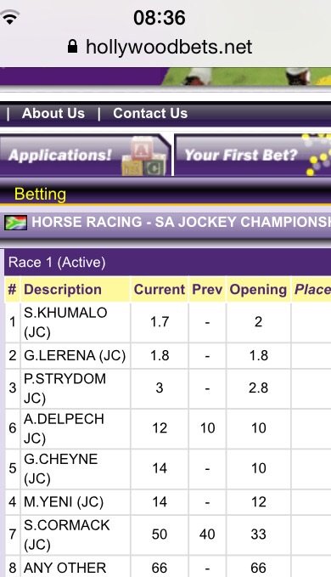331x577 pixels.
Task: Click S.KHUMALO current odds 1.7
Action: point(160,322)
